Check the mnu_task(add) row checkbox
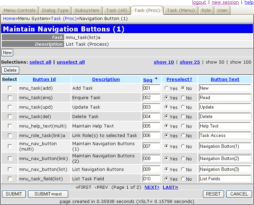The width and height of the screenshot is (254, 205). pos(10,88)
